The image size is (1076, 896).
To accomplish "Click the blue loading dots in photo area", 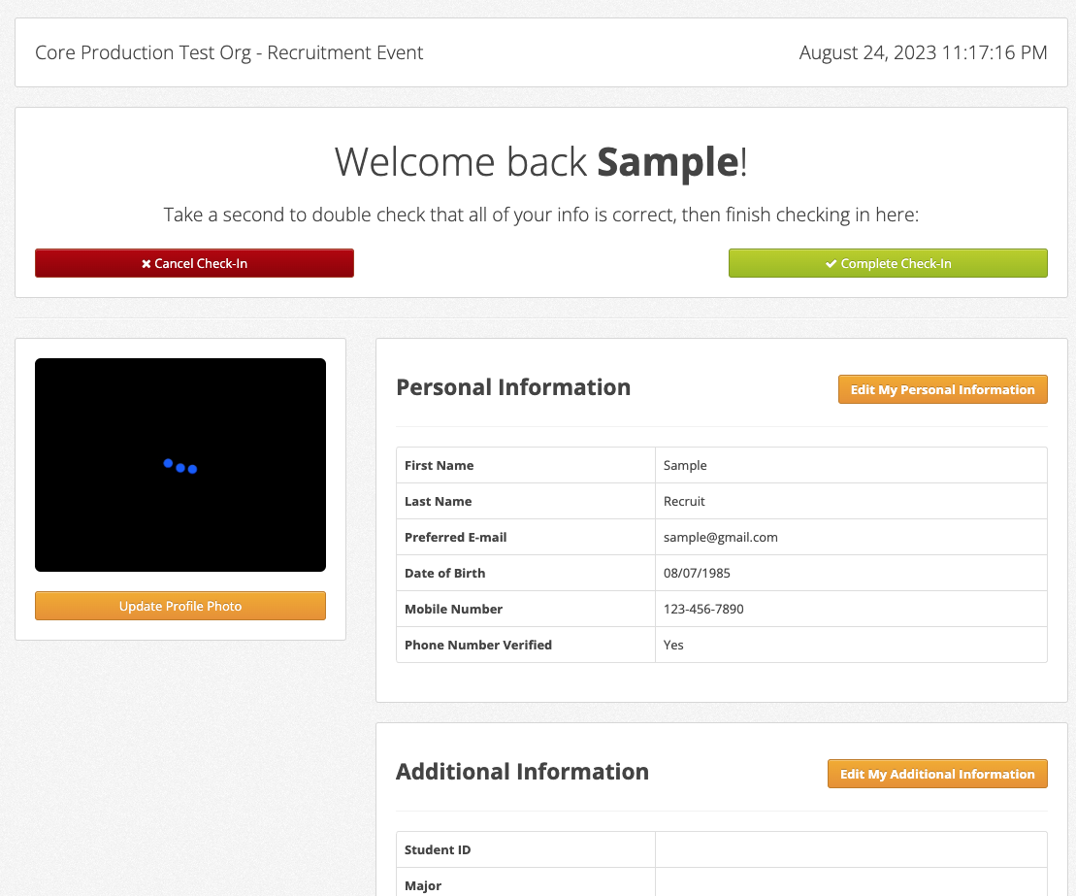I will (x=180, y=467).
